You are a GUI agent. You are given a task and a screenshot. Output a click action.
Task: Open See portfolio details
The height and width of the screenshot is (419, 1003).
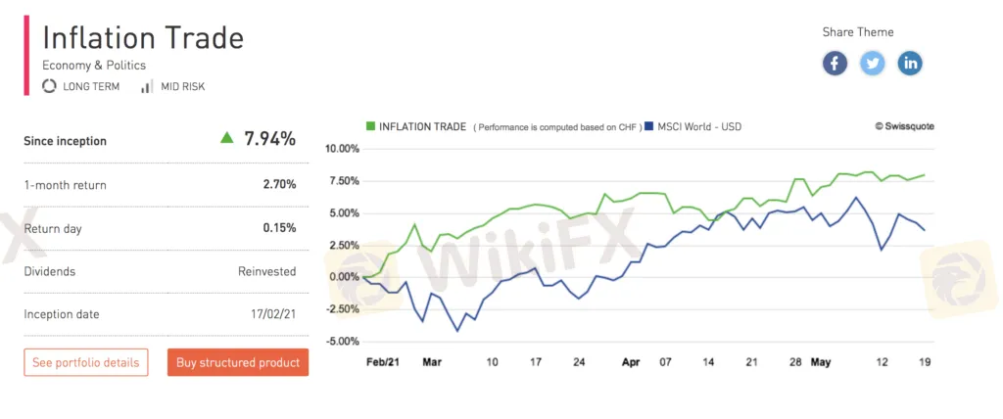[x=86, y=362]
